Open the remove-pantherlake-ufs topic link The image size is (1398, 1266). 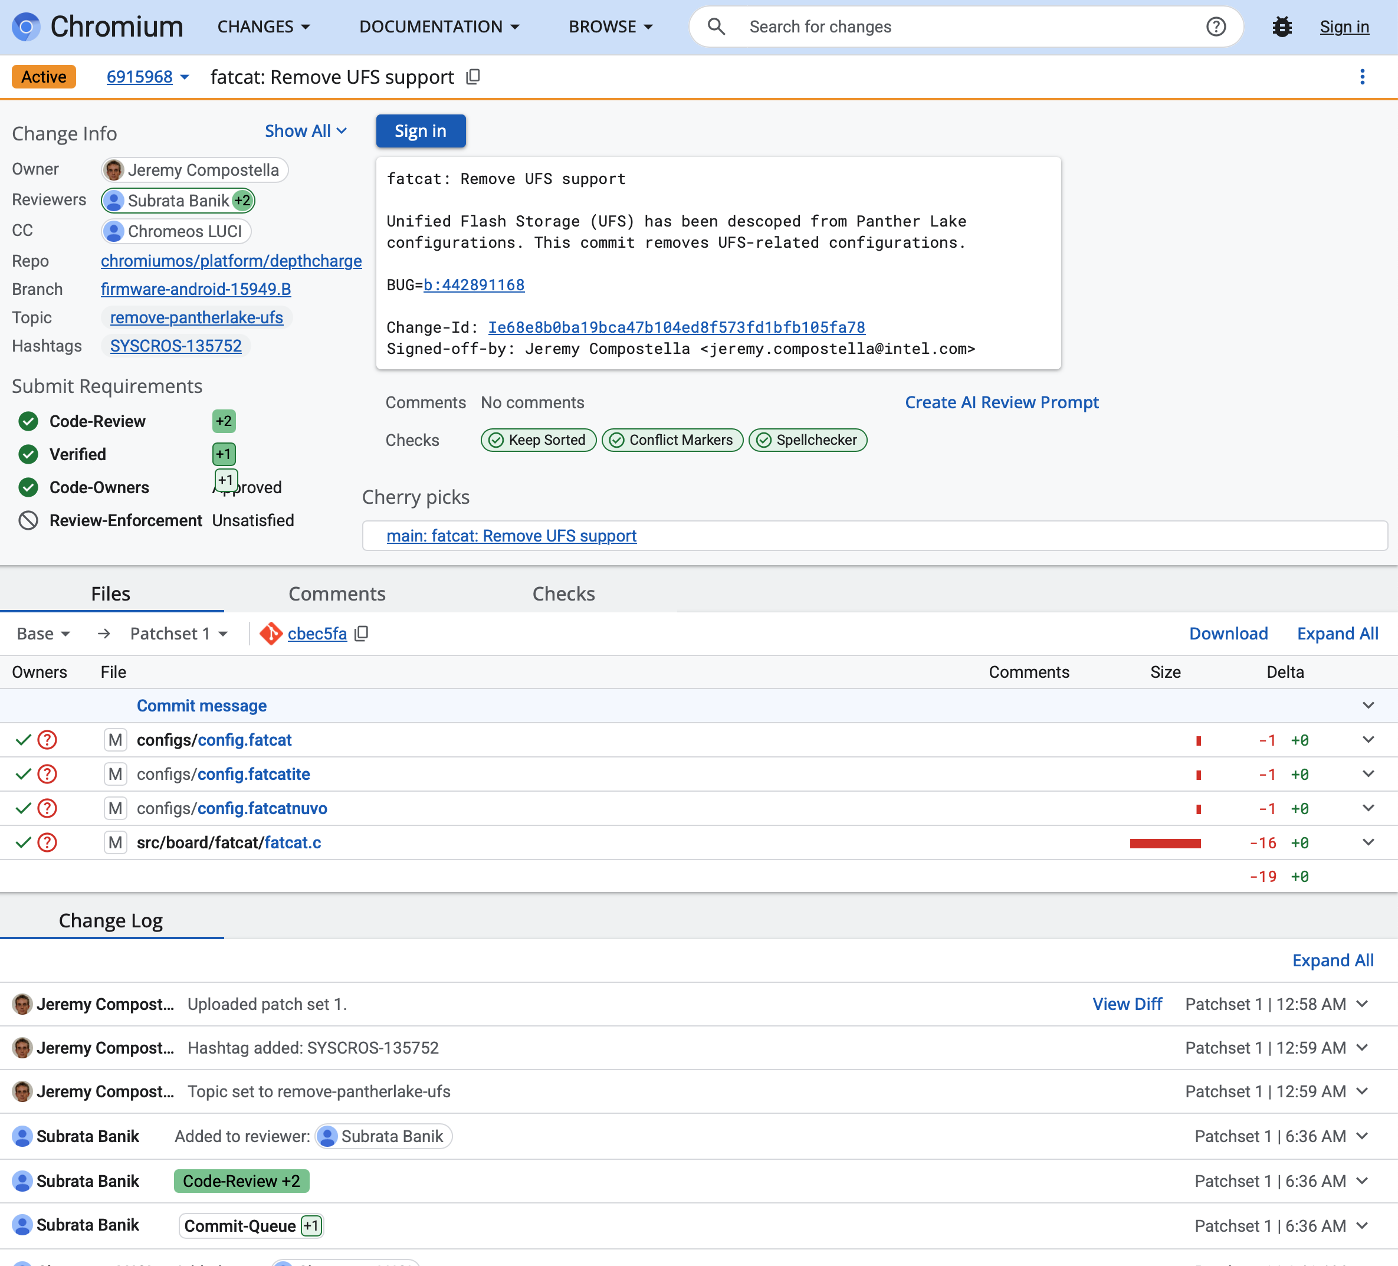coord(196,317)
